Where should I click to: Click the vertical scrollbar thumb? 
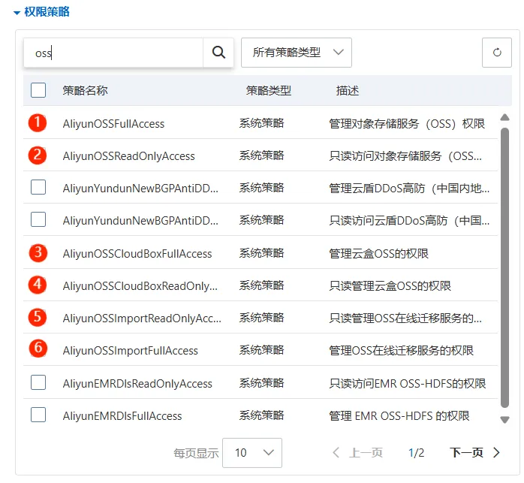click(504, 267)
